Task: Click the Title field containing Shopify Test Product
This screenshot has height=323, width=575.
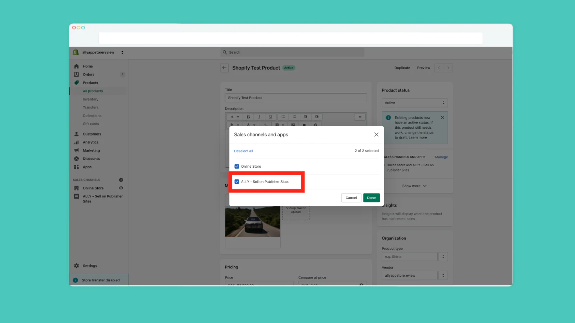Action: tap(296, 98)
